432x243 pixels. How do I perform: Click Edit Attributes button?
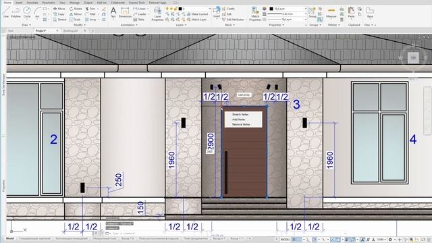pos(233,20)
